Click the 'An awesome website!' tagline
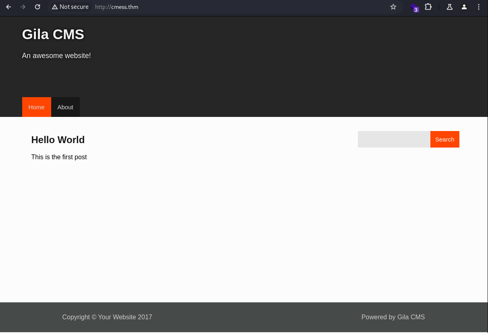The image size is (488, 333). [56, 56]
